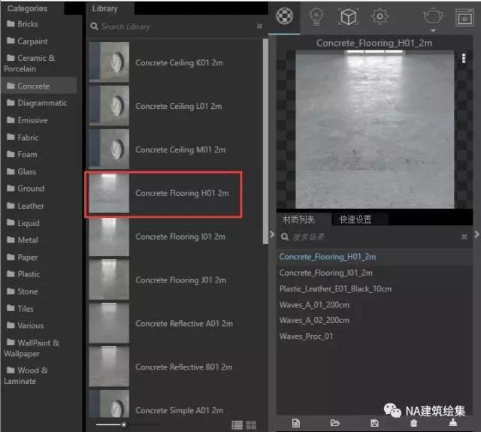Adjust the thumbnail size slider

(124, 425)
